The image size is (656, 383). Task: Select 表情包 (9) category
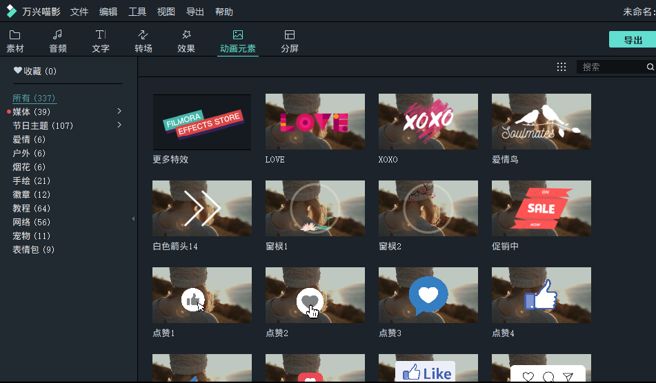(x=34, y=250)
